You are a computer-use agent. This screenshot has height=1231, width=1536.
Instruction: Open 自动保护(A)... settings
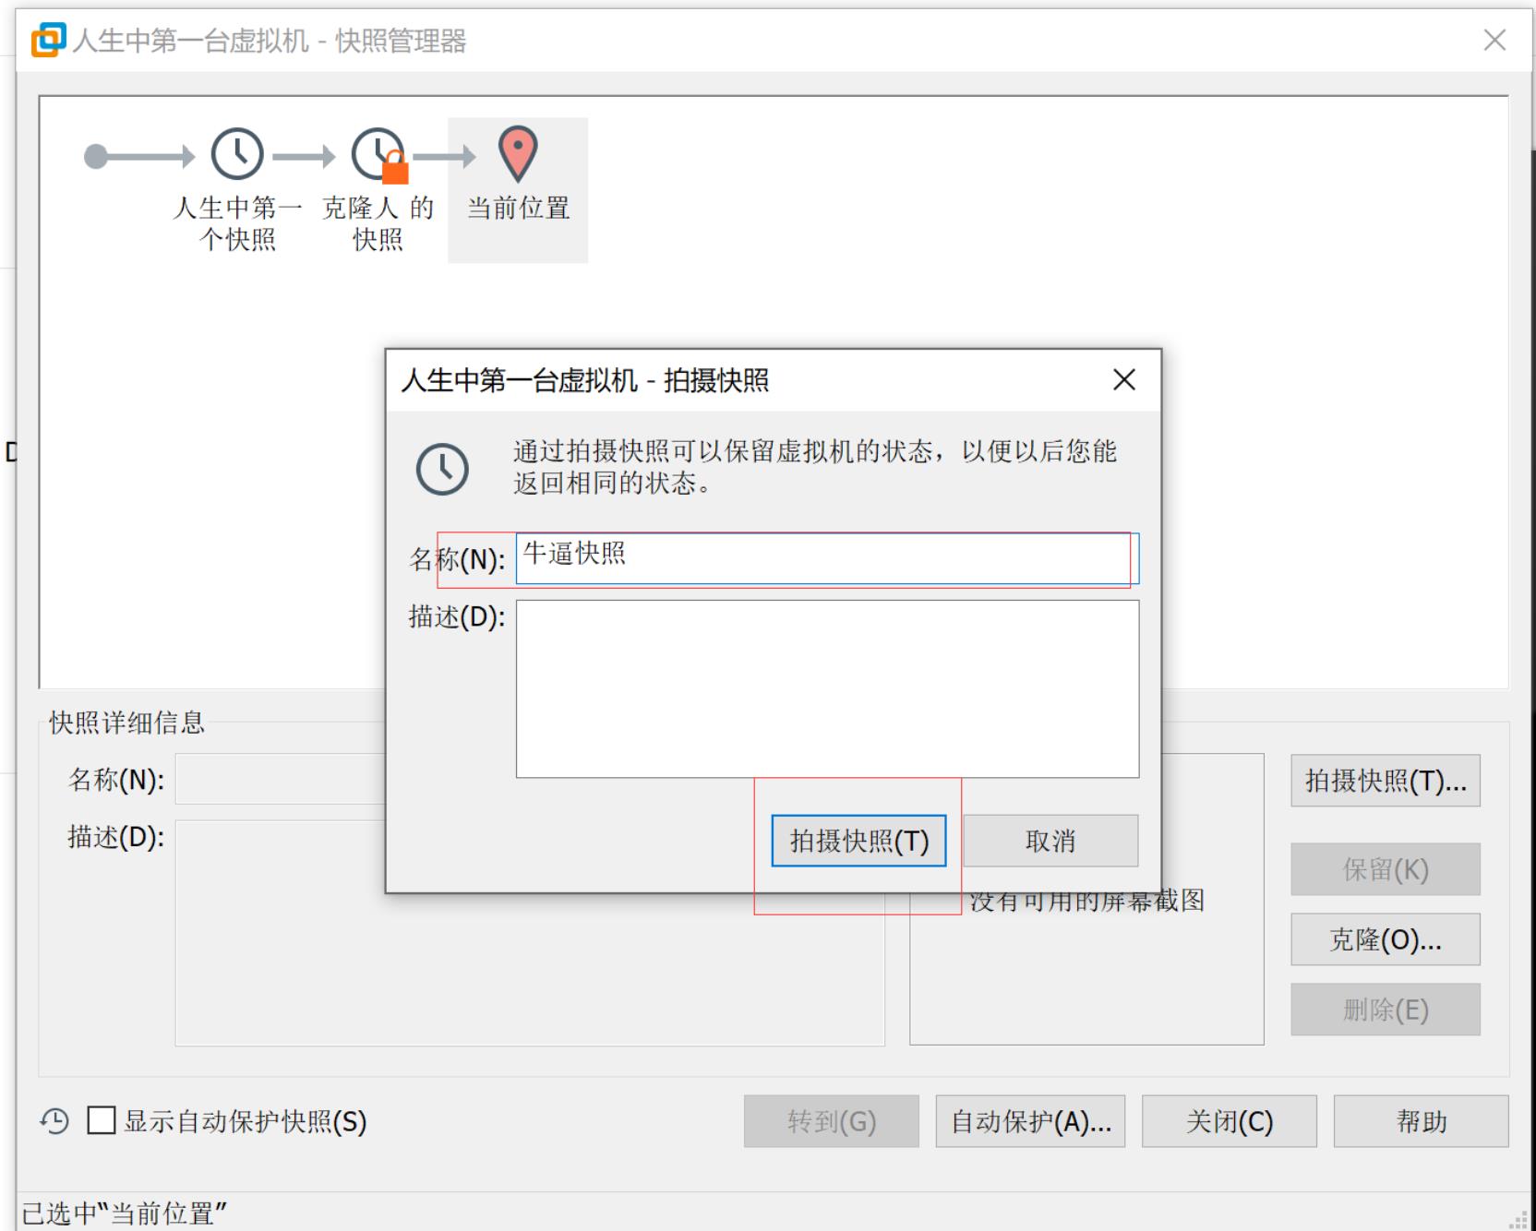pyautogui.click(x=1030, y=1121)
